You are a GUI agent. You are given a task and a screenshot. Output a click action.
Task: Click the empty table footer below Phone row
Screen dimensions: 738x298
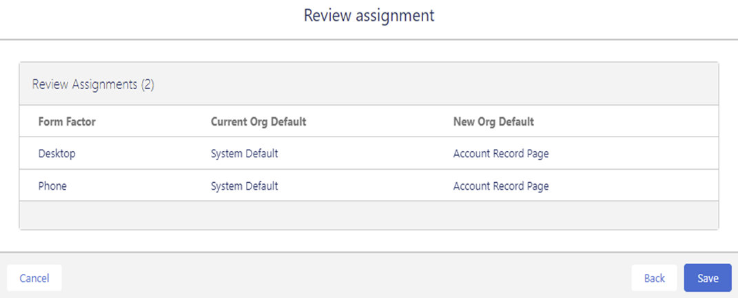click(x=369, y=215)
